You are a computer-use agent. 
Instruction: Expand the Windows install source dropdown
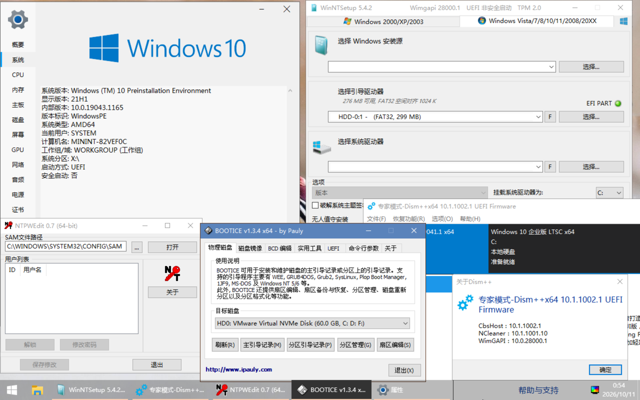pos(551,67)
